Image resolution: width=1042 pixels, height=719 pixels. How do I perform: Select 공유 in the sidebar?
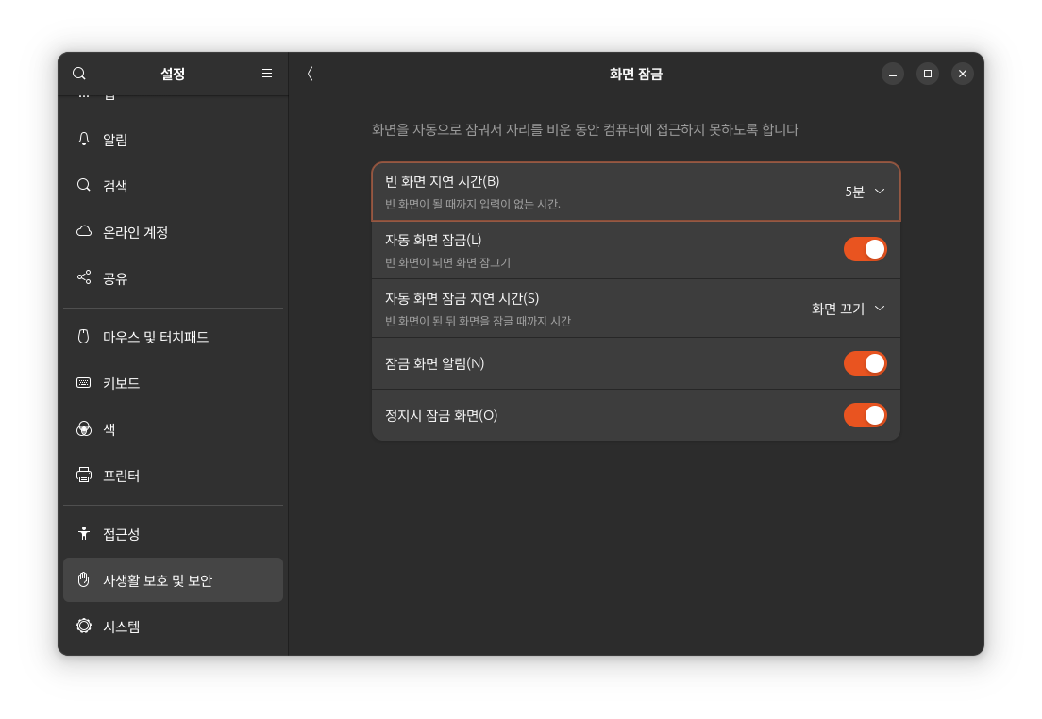click(173, 277)
